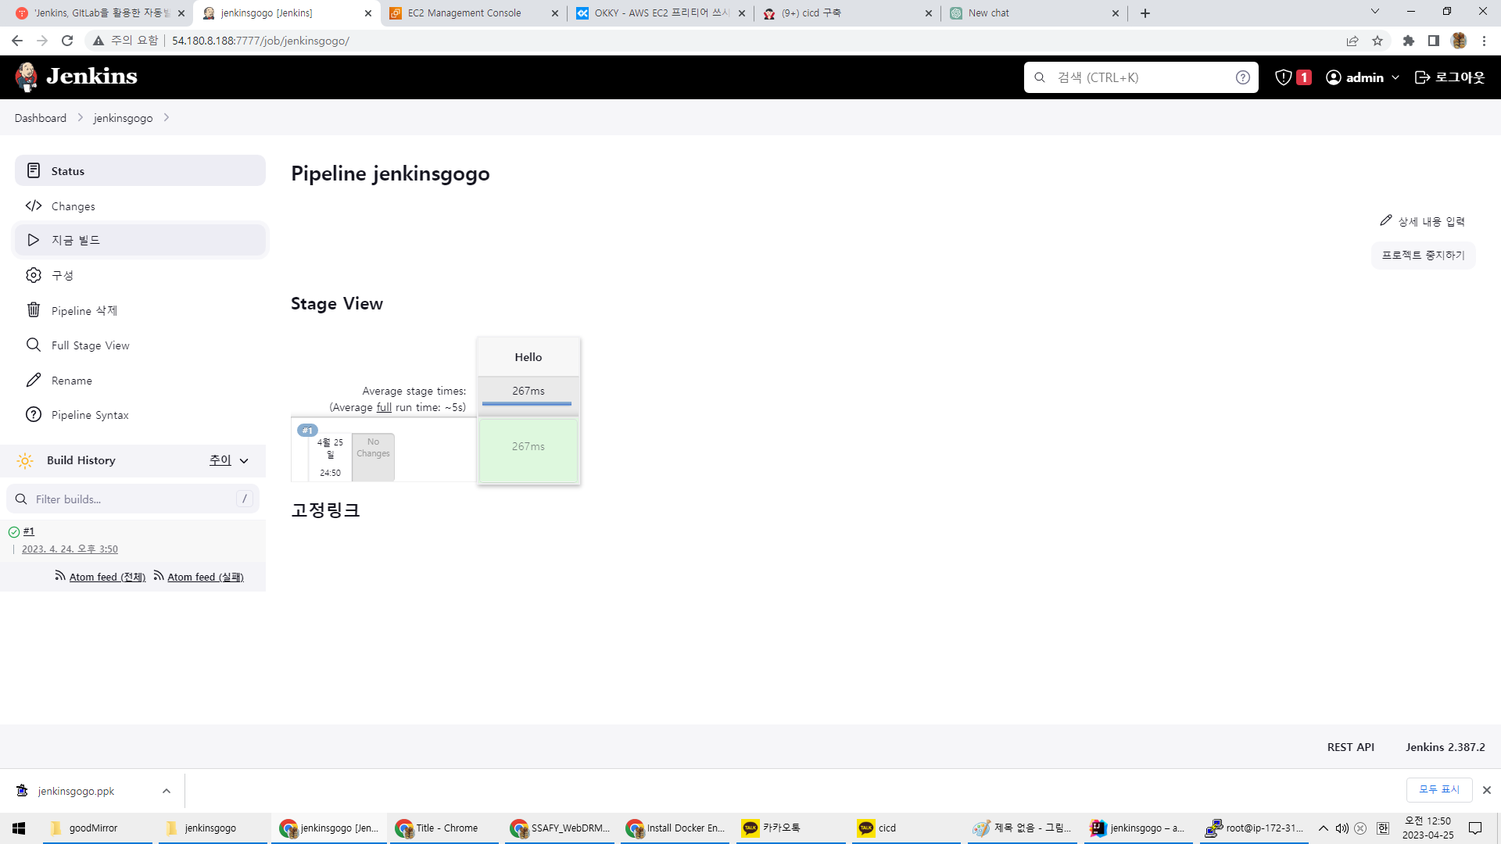Open Pipeline Syntax help item
Viewport: 1501px width, 844px height.
(x=34, y=415)
